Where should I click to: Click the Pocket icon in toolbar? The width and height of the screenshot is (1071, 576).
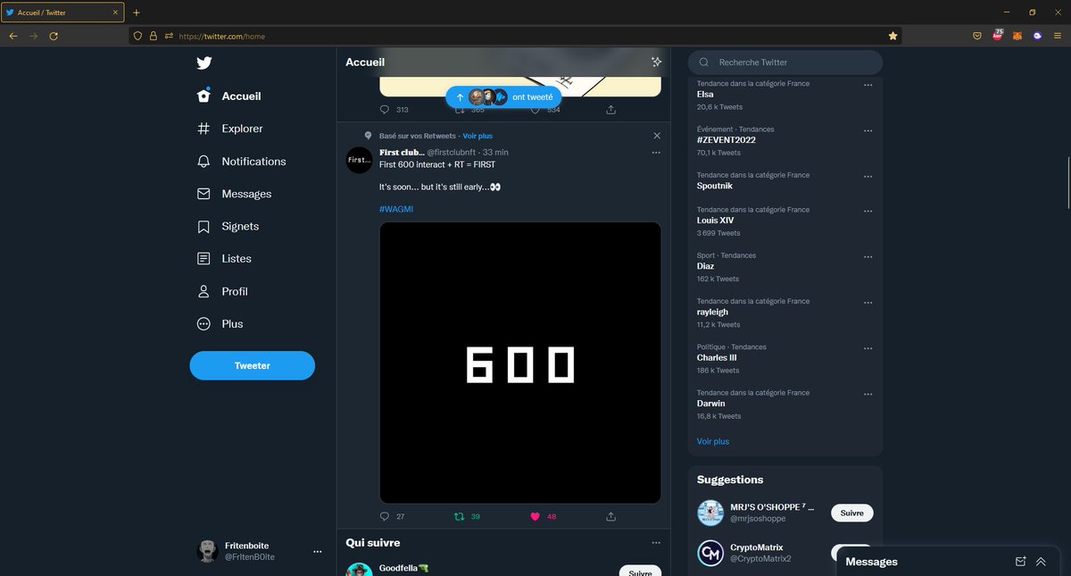tap(977, 36)
